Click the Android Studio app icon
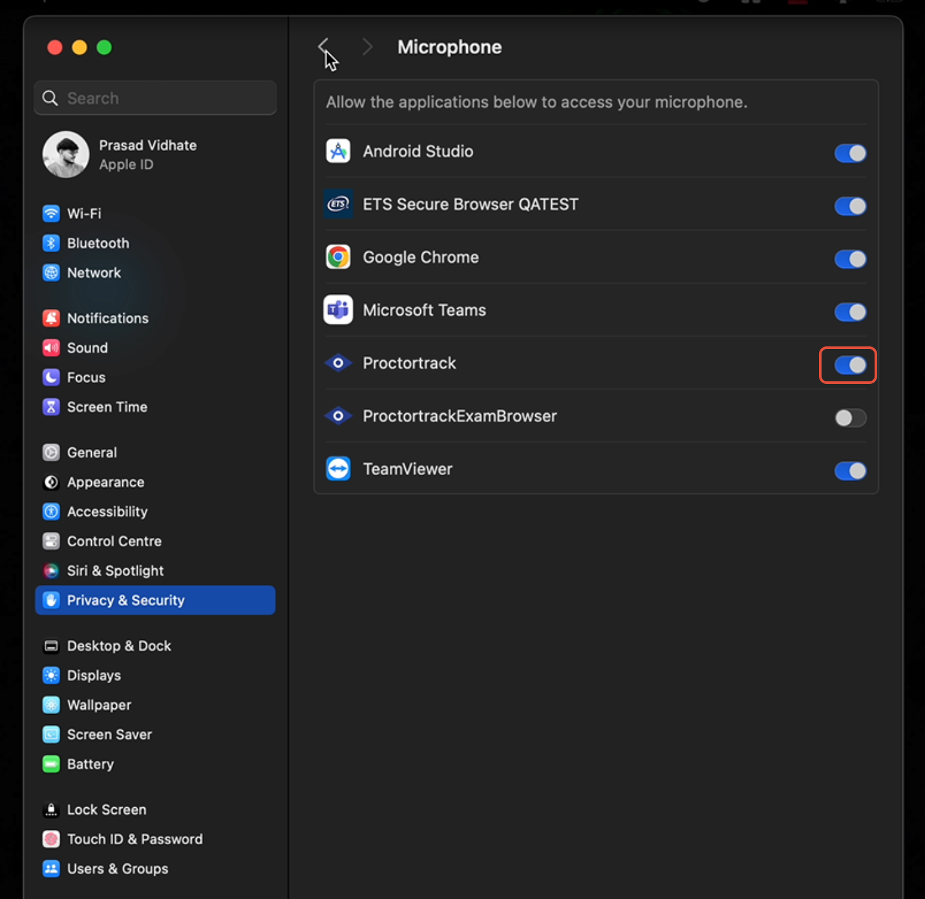Screen dimensions: 925x899 tap(338, 151)
